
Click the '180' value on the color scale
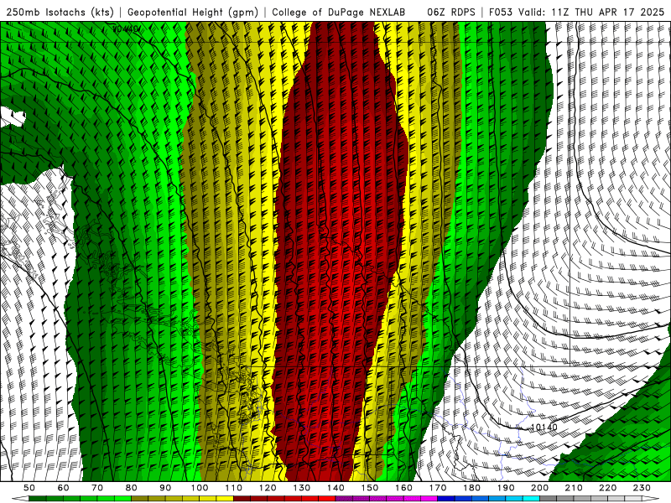point(472,488)
